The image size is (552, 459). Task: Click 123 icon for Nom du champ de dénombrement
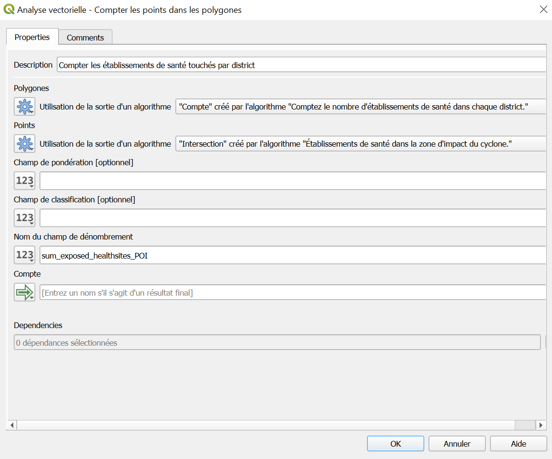point(24,255)
